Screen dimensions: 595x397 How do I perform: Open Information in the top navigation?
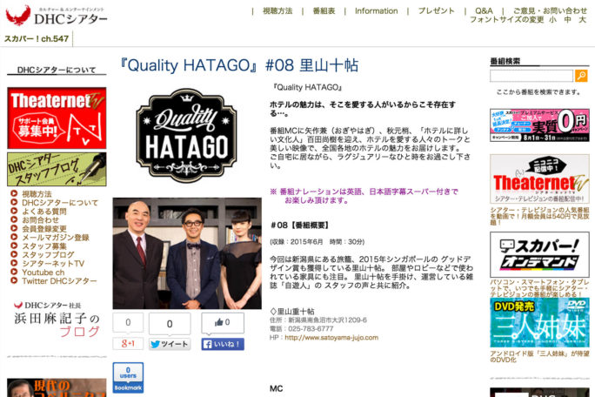377,11
